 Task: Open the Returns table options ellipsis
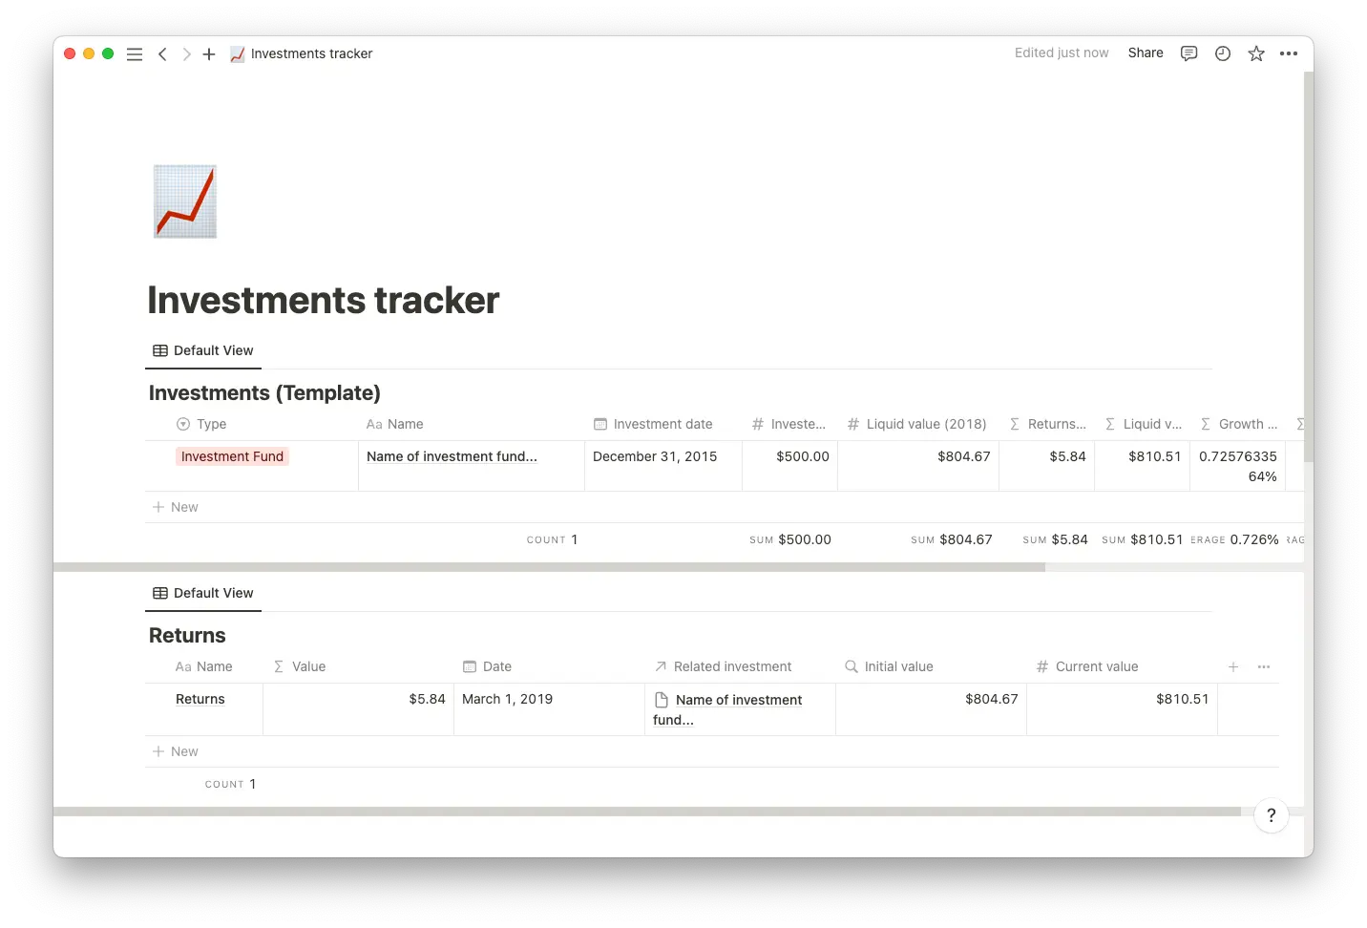[x=1264, y=666]
